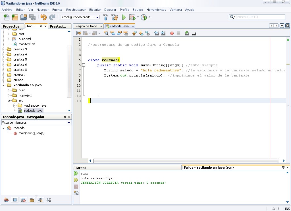
Task: Toggle a breakpoint with the red circle icon
Action: click(x=171, y=33)
